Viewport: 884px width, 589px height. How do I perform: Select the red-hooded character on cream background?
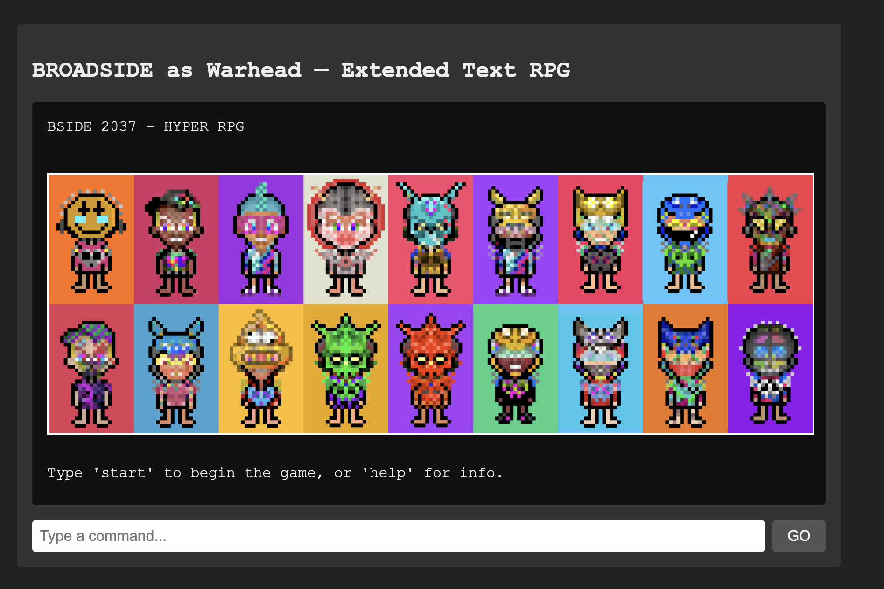pos(346,239)
